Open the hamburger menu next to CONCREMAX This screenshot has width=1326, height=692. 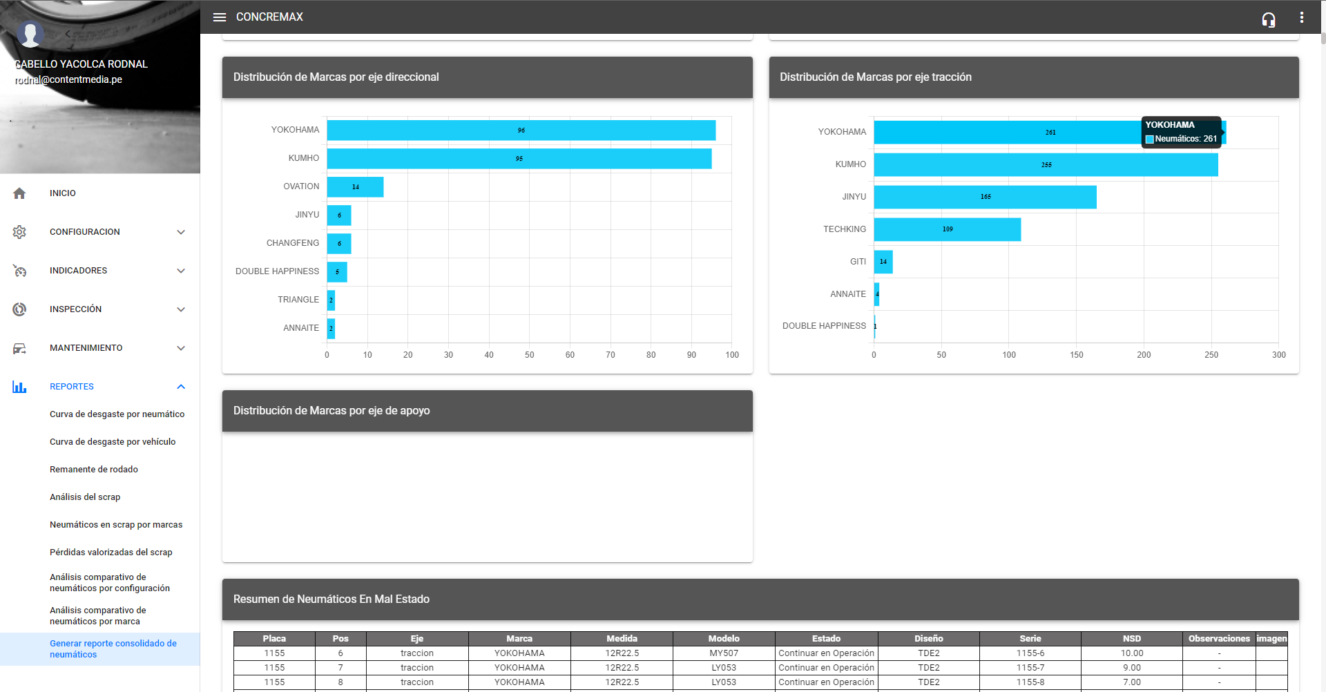tap(220, 17)
